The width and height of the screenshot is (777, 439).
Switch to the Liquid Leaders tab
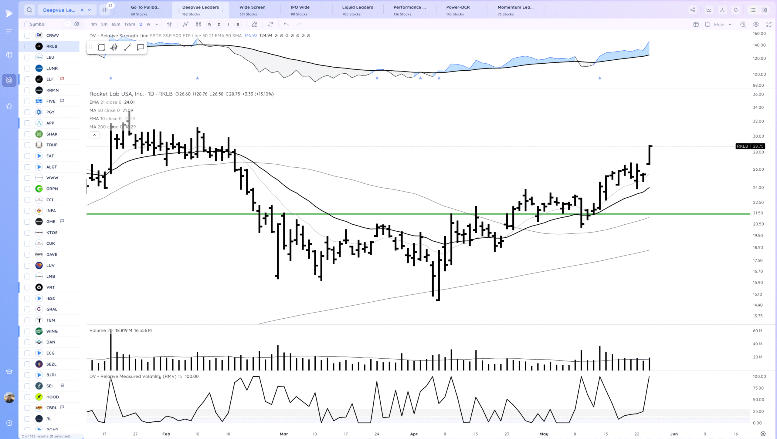point(357,10)
